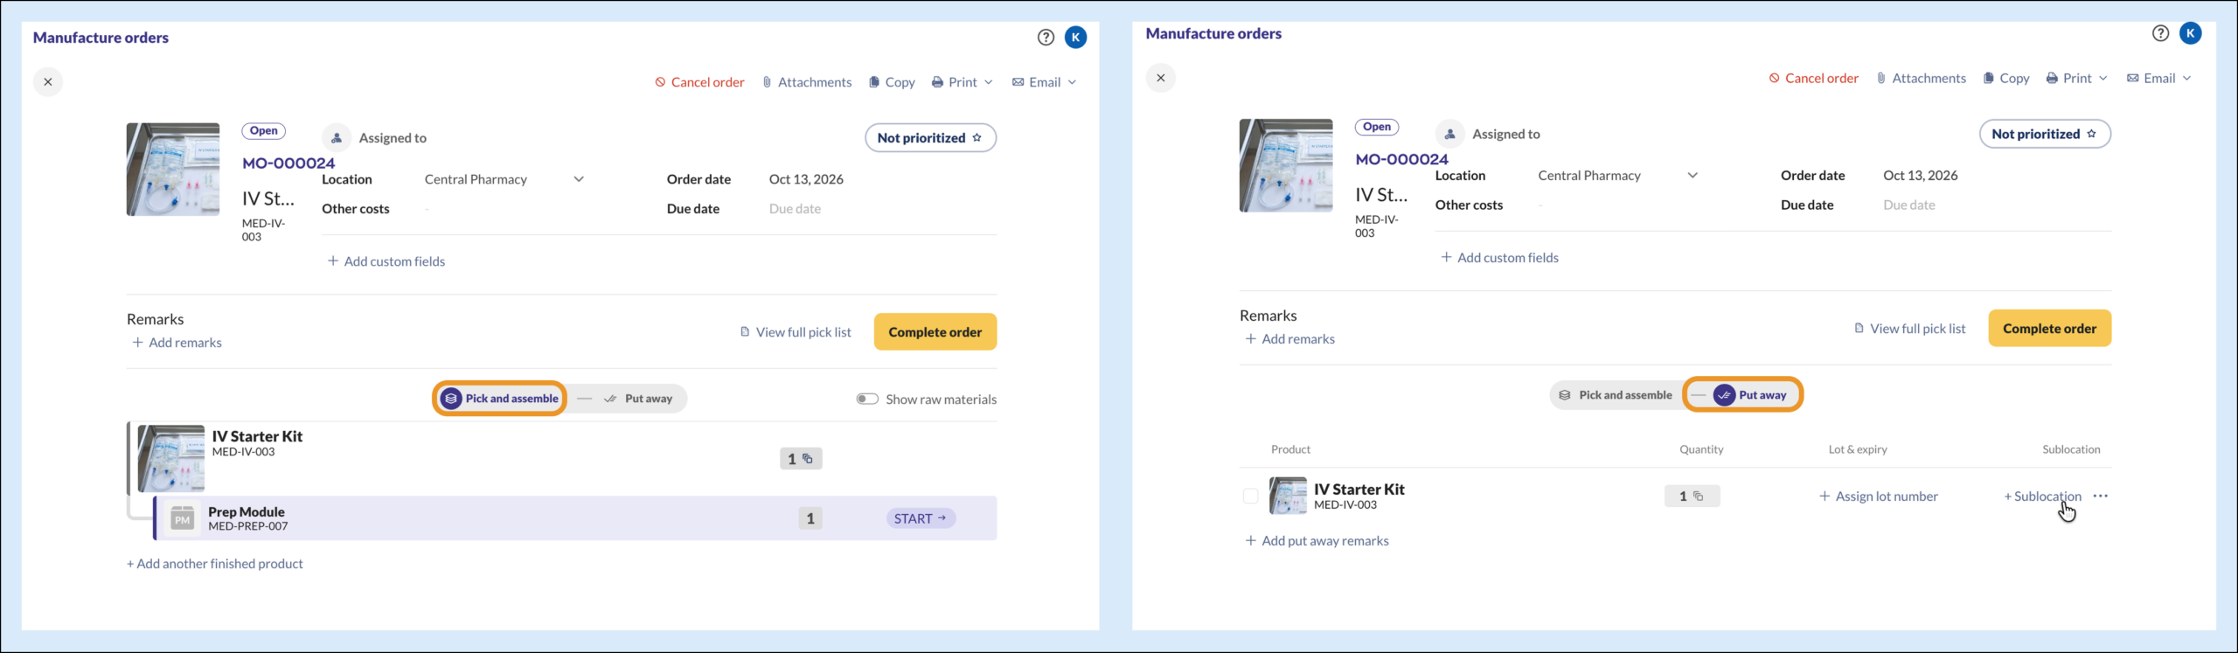Screen dimensions: 2238x653
Task: Click Cancel order in right panel
Action: point(1813,78)
